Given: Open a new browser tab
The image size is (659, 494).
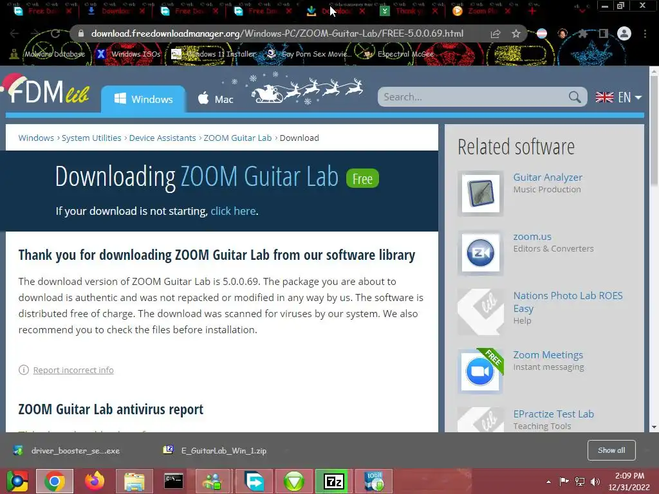Looking at the screenshot, I should tap(532, 12).
